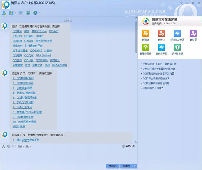This screenshot has height=170, width=202.
Task: Click the 群状态及申诉 blue icon
Action: pos(177,33)
